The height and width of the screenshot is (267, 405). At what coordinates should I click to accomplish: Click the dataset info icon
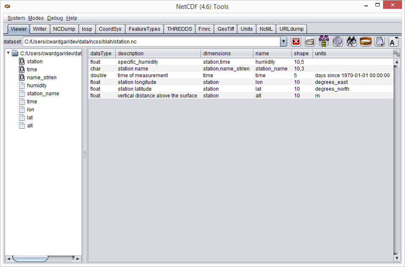click(x=337, y=41)
